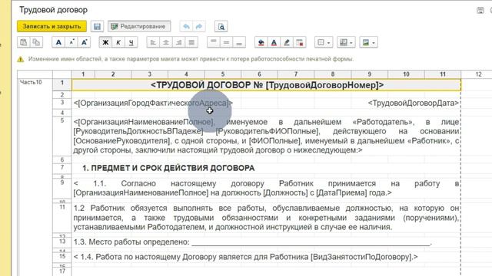This screenshot has height=276, width=492.
Task: Decrease font size with the small A icon
Action: point(71,42)
